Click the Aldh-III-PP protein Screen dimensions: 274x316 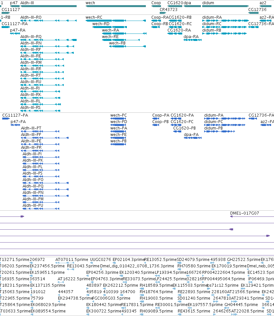(45, 138)
